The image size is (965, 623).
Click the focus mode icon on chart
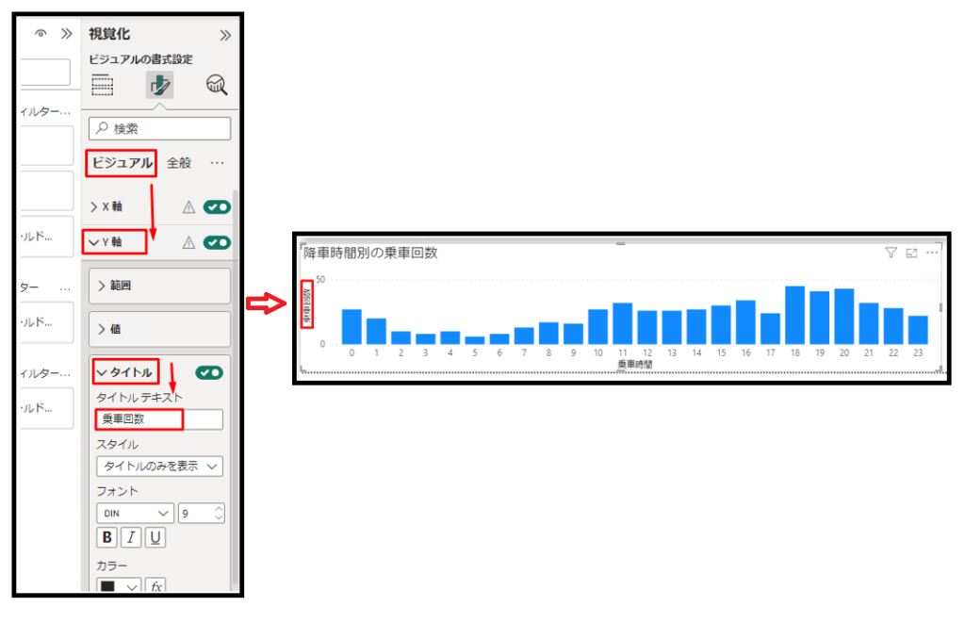(911, 253)
